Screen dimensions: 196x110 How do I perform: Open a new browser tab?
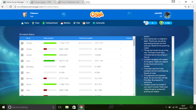pos(88,2)
